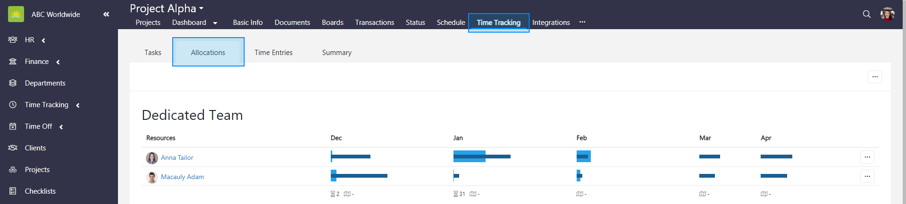Click Macauly Adam's avatar thumbnail
Screen dimensions: 906x204
click(152, 177)
